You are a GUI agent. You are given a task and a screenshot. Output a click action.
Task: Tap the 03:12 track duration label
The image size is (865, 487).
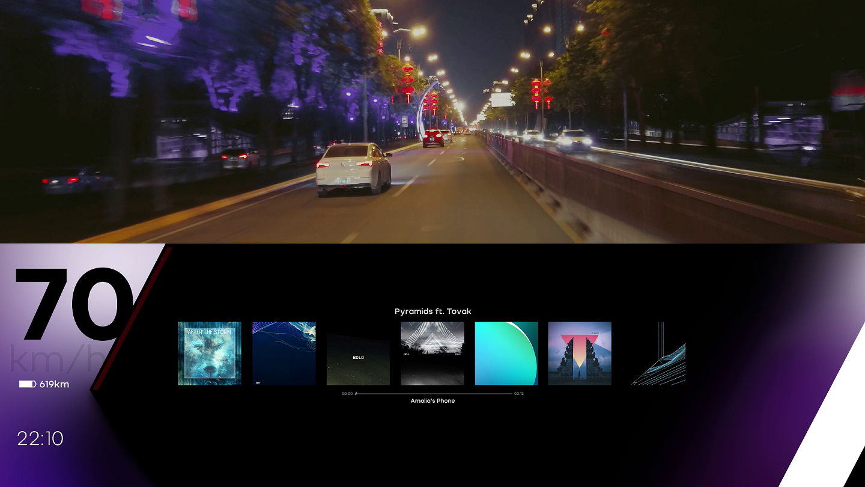pos(519,393)
